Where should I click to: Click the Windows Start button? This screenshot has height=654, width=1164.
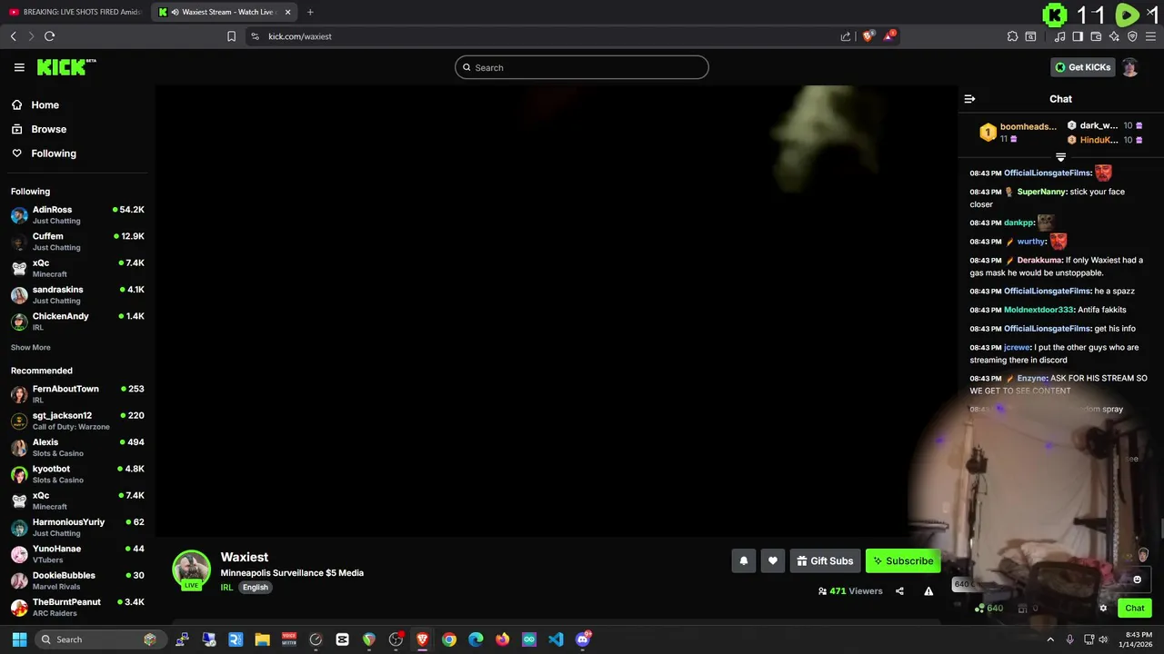pos(19,639)
